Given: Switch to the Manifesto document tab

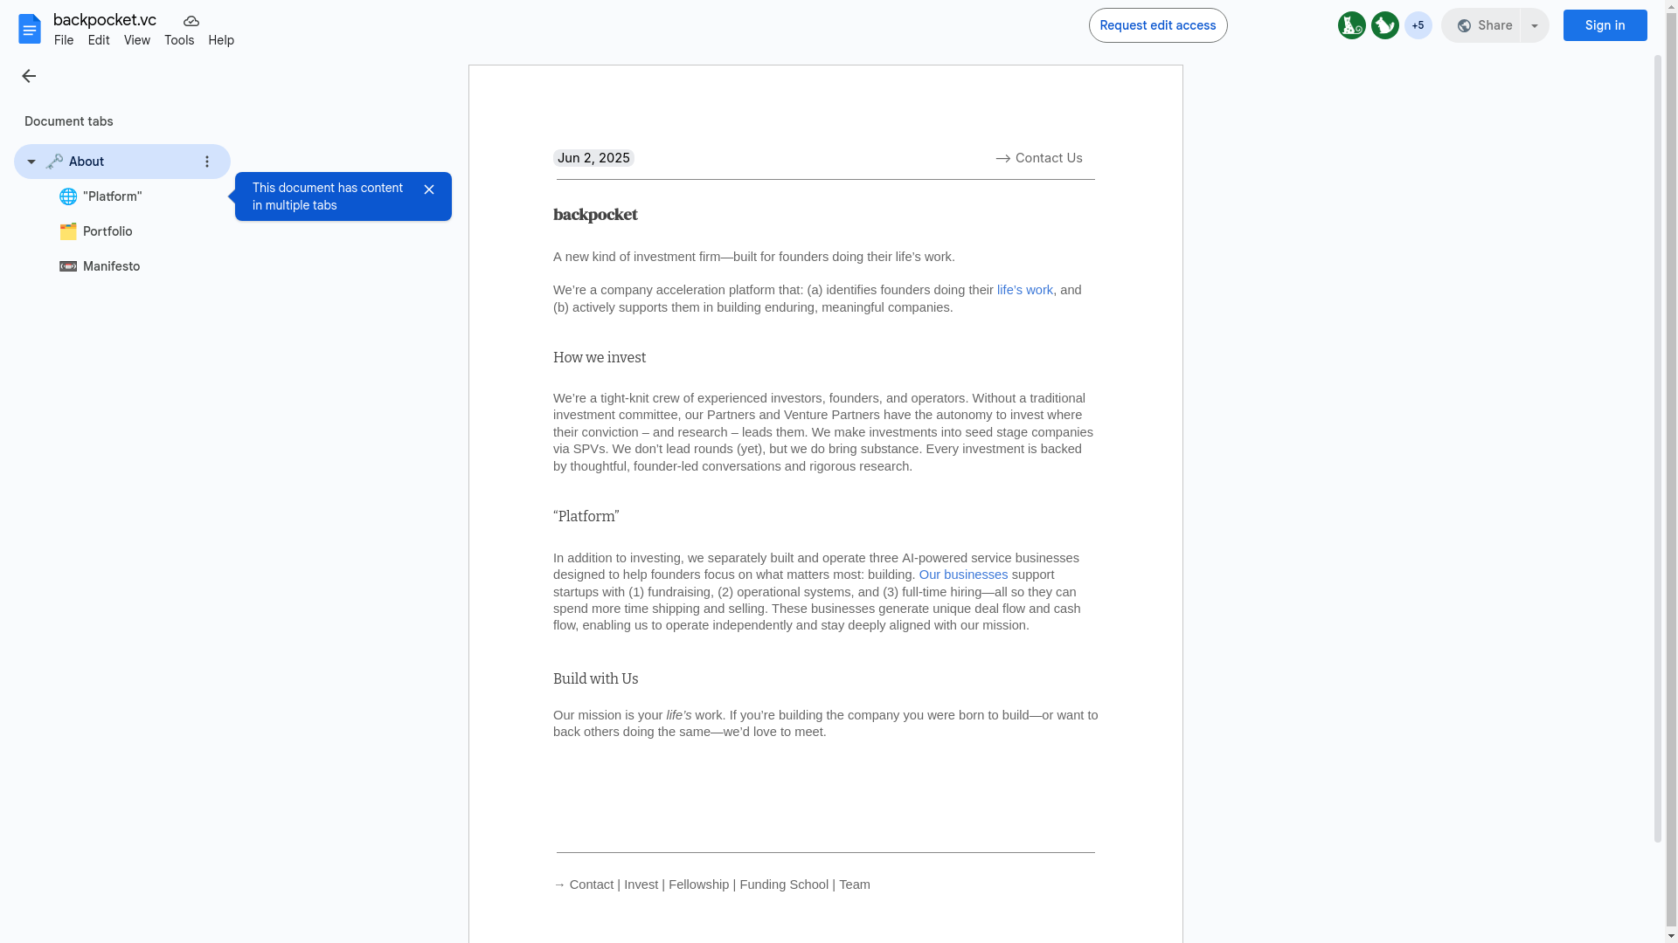Looking at the screenshot, I should click(111, 266).
